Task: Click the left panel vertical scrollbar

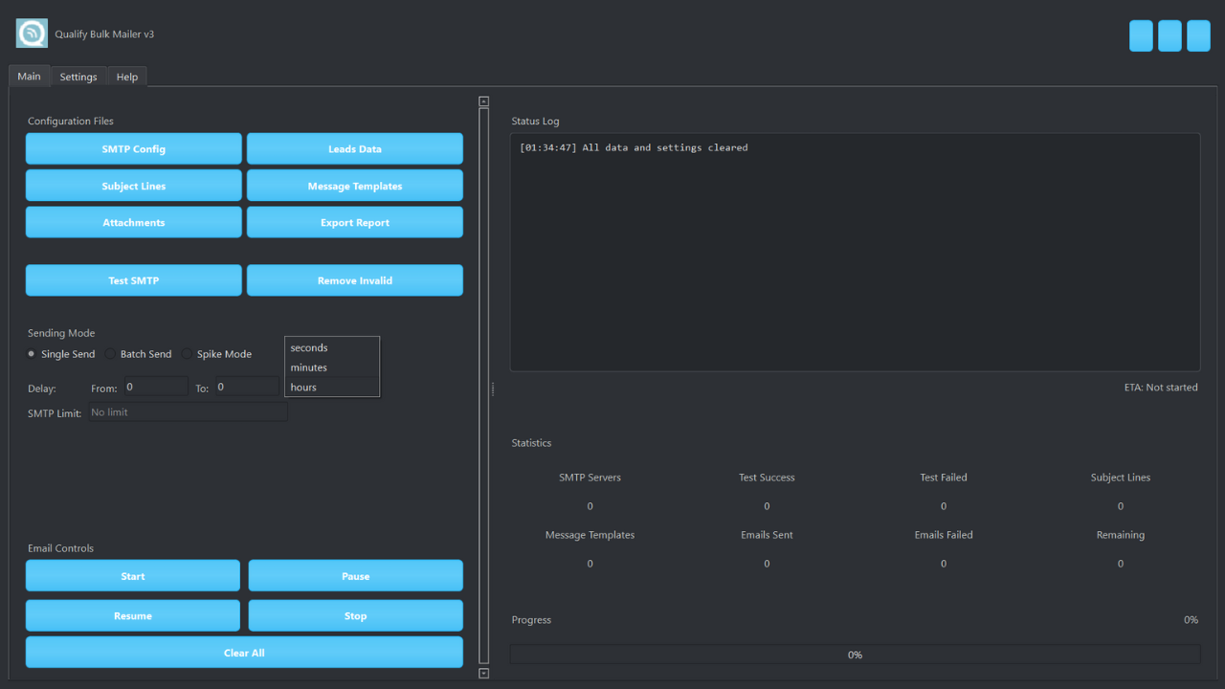Action: click(484, 387)
